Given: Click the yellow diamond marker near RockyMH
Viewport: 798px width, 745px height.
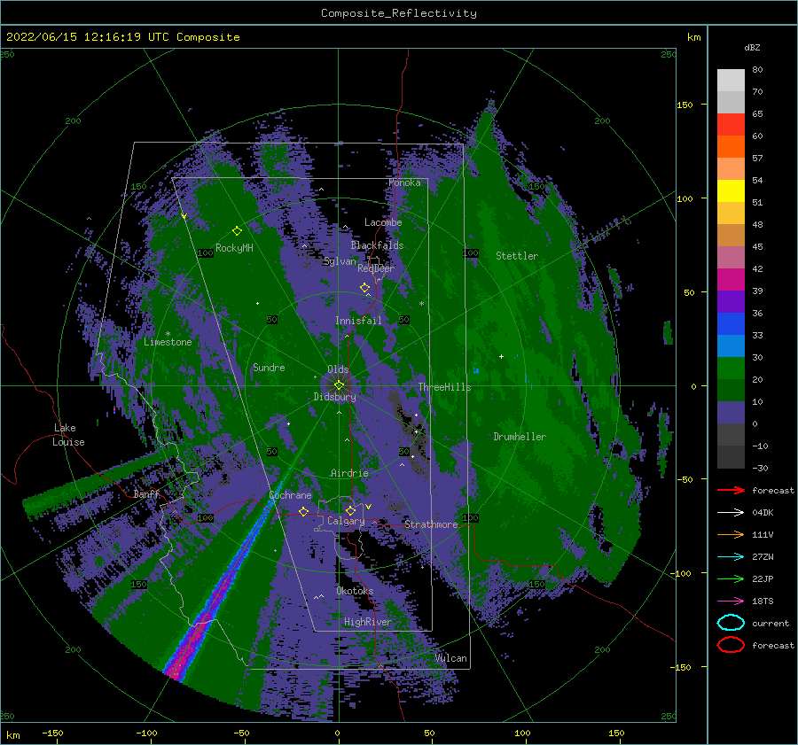Looking at the screenshot, I should [x=237, y=231].
